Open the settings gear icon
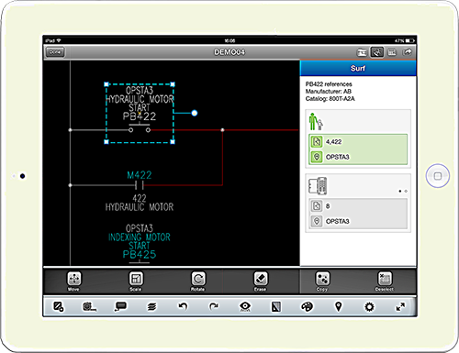Image resolution: width=459 pixels, height=353 pixels. pyautogui.click(x=369, y=306)
